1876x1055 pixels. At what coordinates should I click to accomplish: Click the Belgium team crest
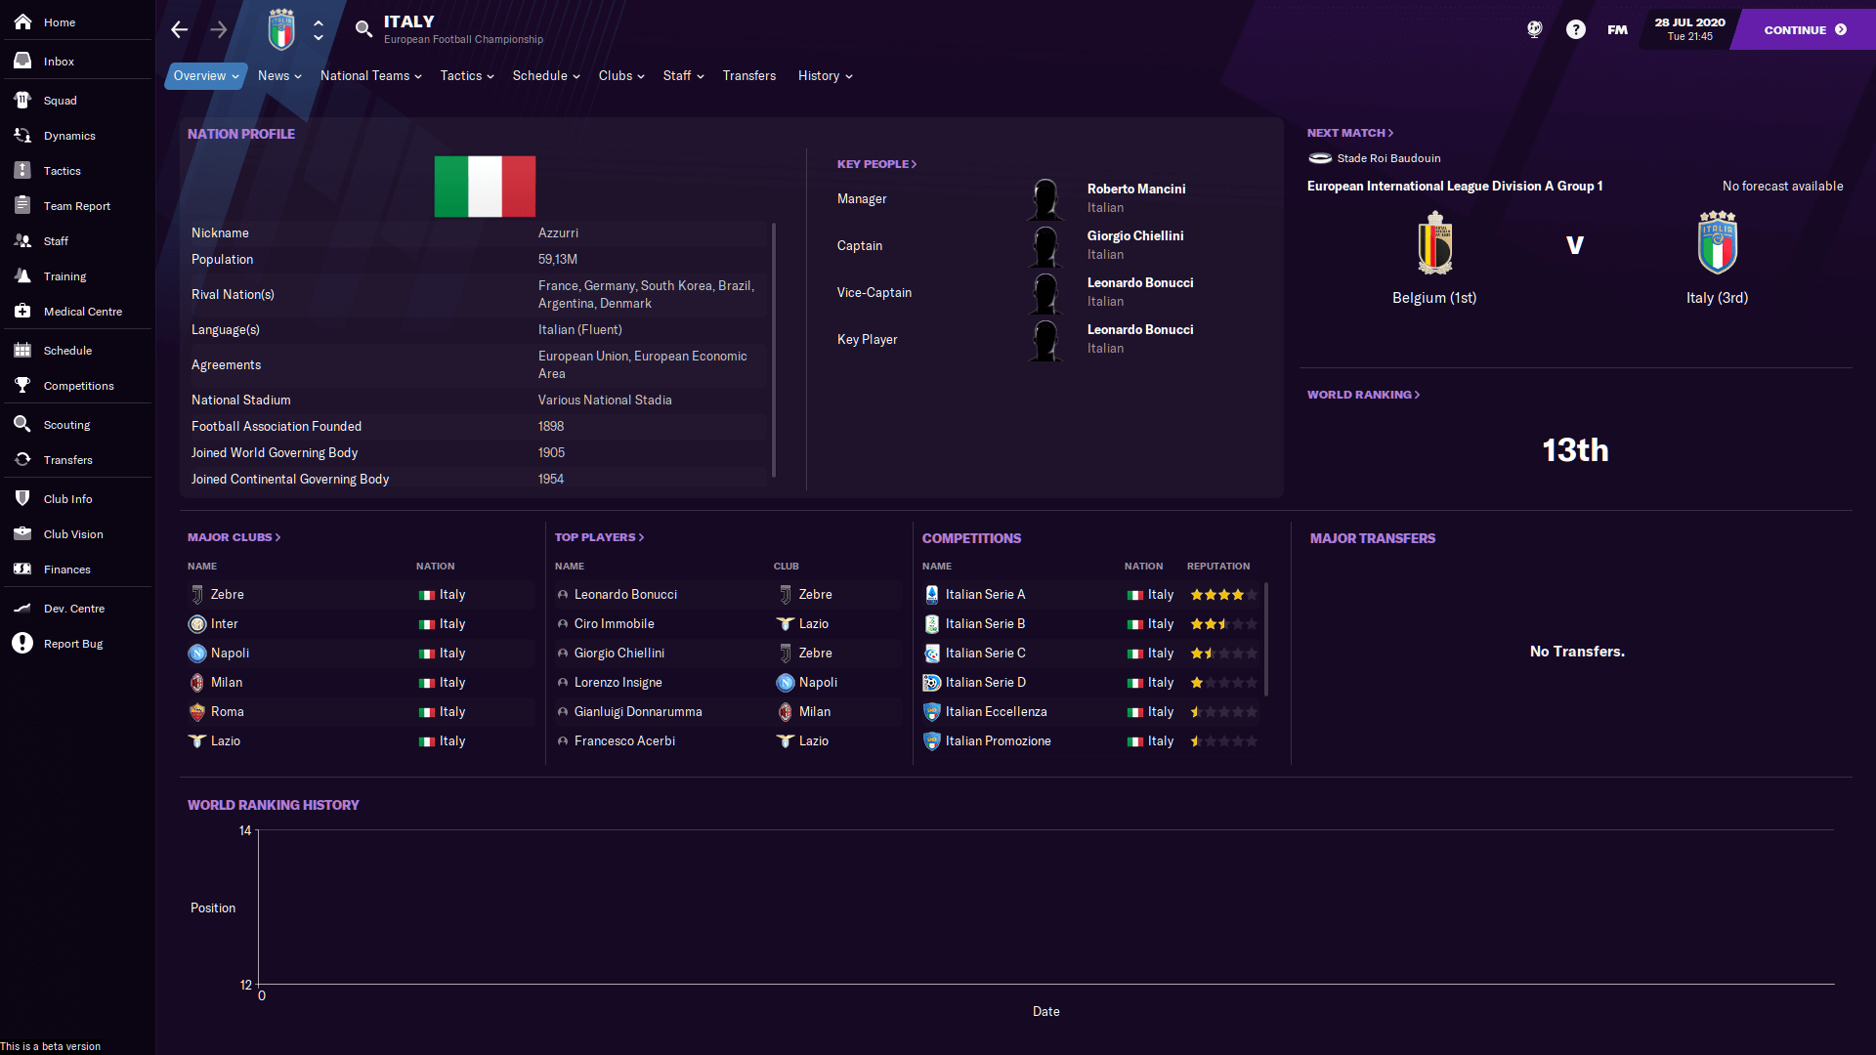1434,244
